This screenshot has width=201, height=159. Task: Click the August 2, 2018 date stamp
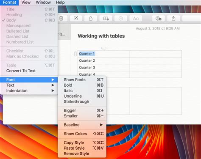(x=158, y=28)
